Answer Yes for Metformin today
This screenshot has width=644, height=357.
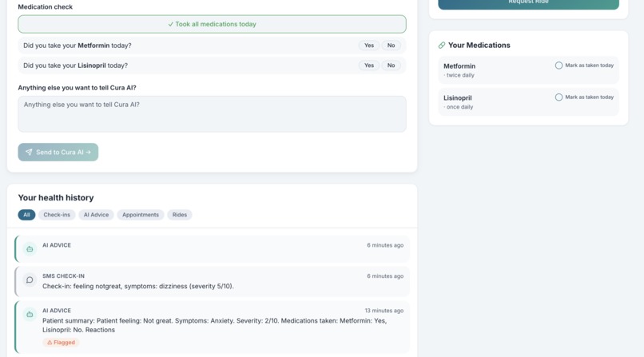369,46
